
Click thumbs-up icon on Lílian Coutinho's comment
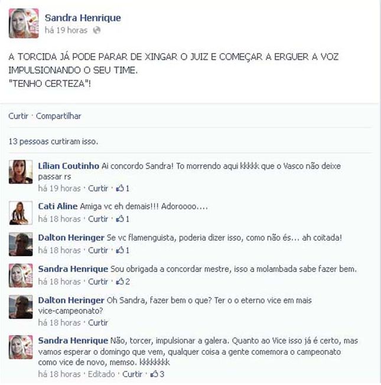(120, 188)
